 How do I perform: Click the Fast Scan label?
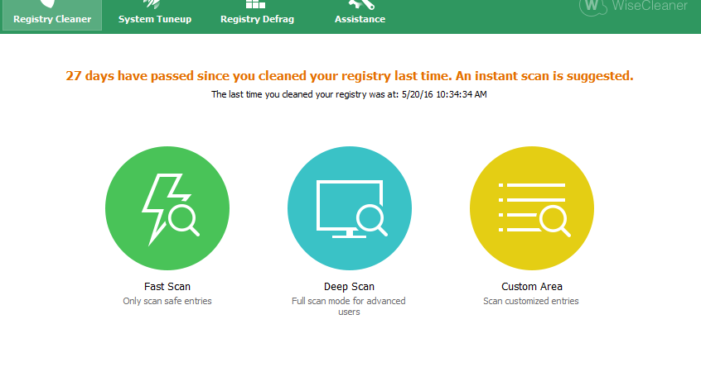[167, 286]
